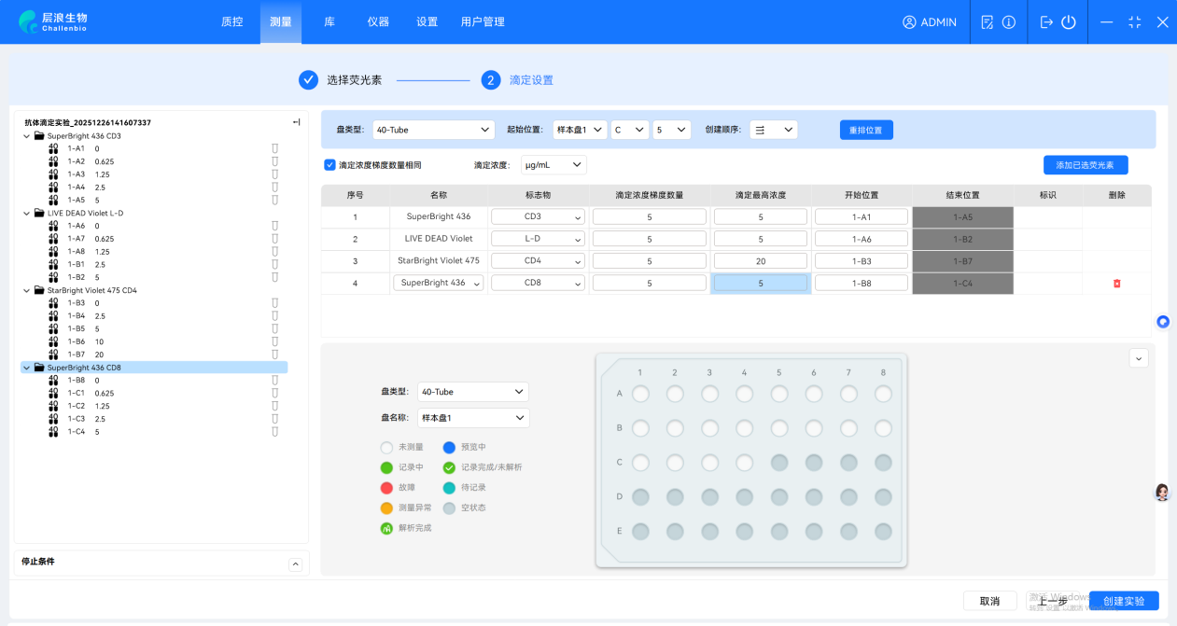Image resolution: width=1177 pixels, height=626 pixels.
Task: Click the blue chat bubble icon at right edge
Action: (1163, 322)
